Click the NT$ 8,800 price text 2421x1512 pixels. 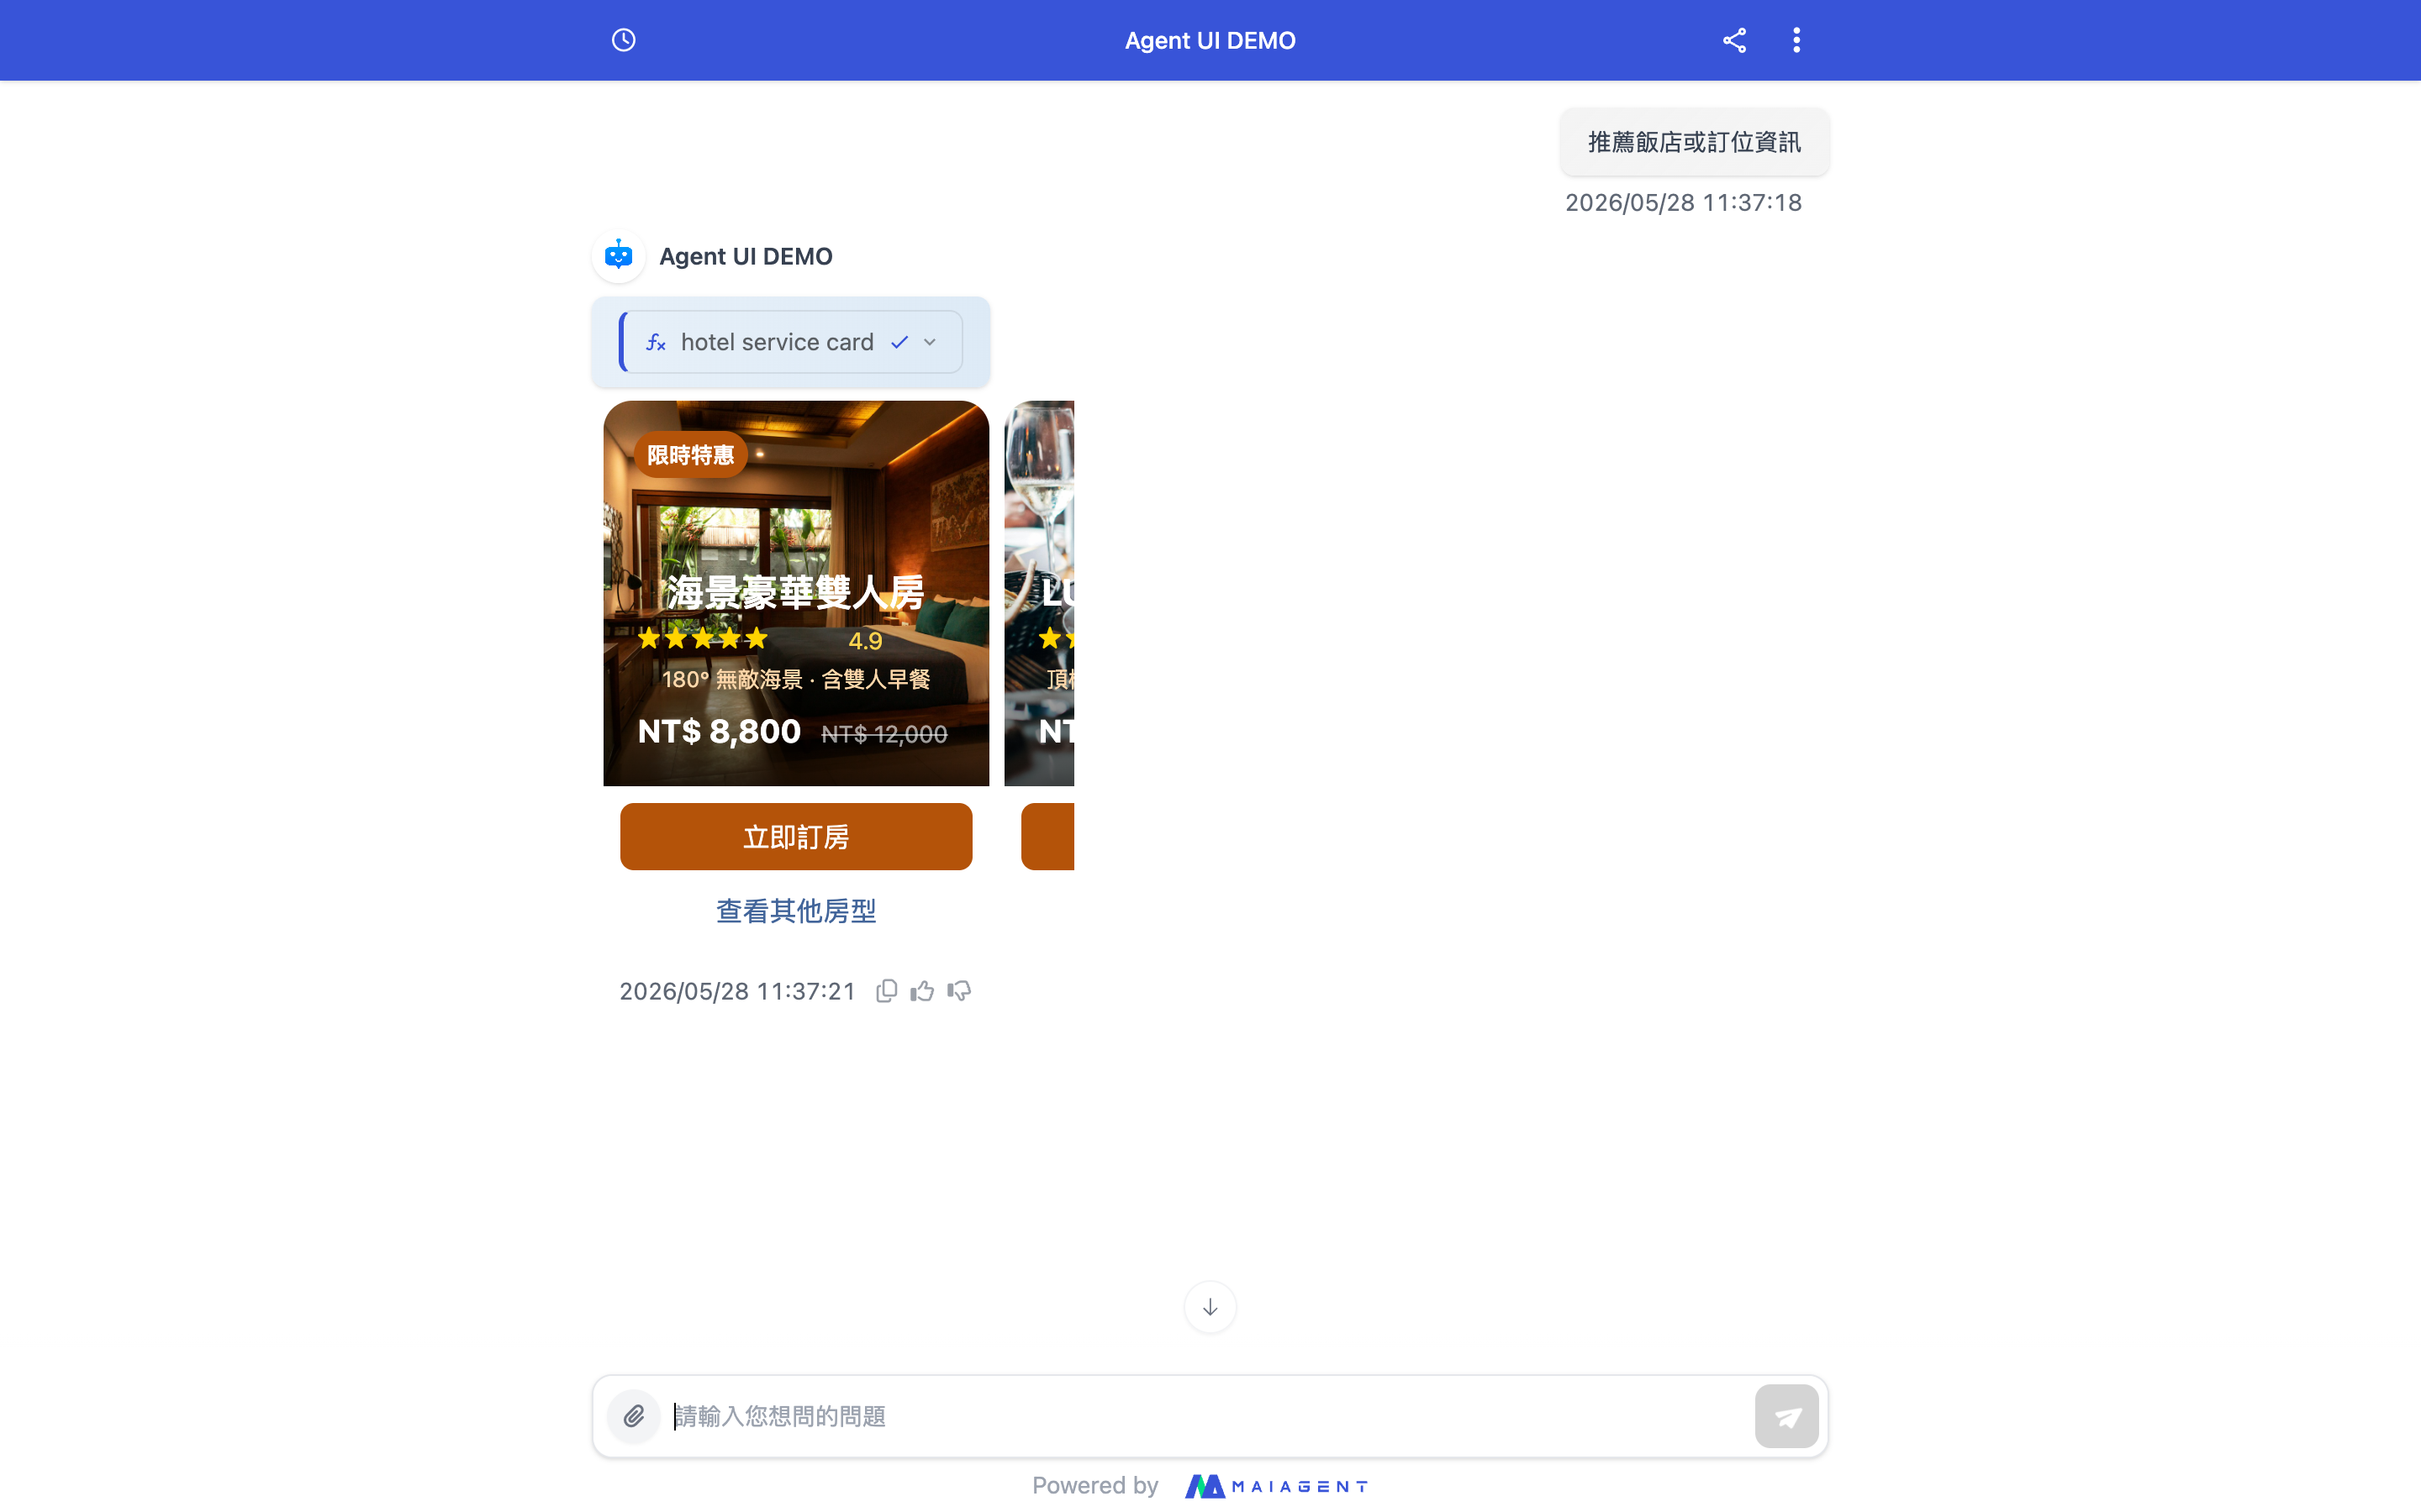click(720, 732)
